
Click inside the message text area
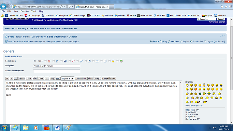coord(92,102)
